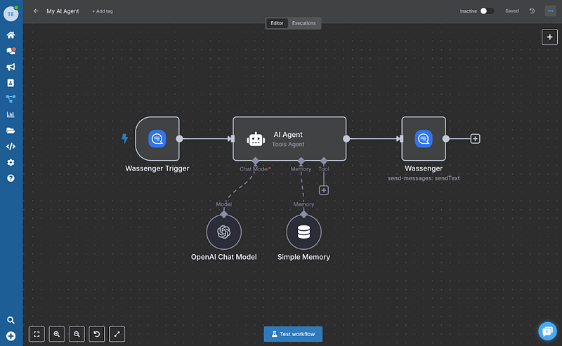Open the campaigns megaphone icon
562x346 pixels.
11,67
